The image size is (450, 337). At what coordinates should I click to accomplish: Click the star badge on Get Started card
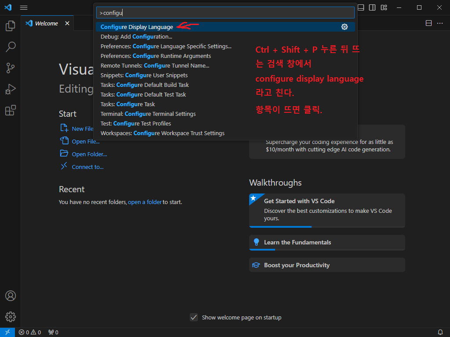[254, 198]
